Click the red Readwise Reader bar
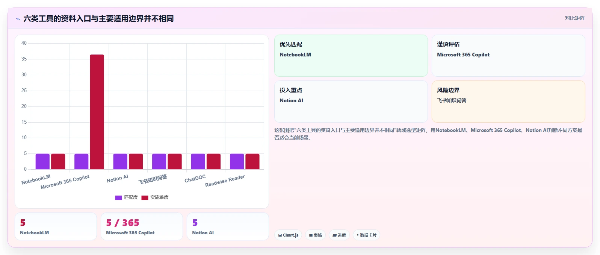 (252, 161)
